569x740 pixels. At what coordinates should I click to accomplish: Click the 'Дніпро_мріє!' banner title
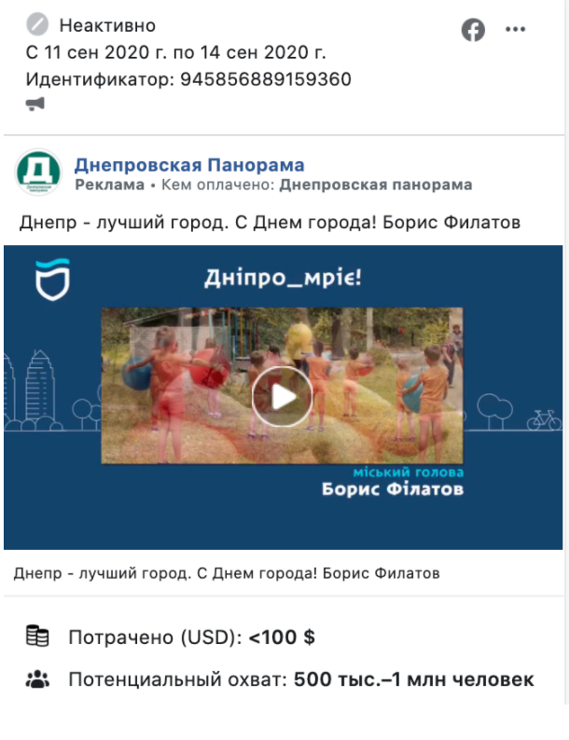[x=283, y=278]
